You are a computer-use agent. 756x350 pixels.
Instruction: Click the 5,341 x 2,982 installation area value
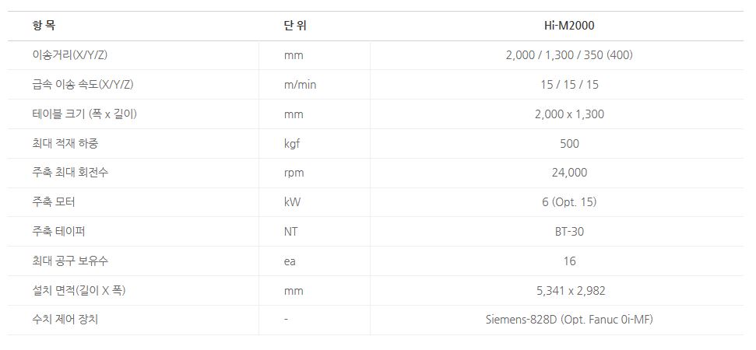point(569,291)
